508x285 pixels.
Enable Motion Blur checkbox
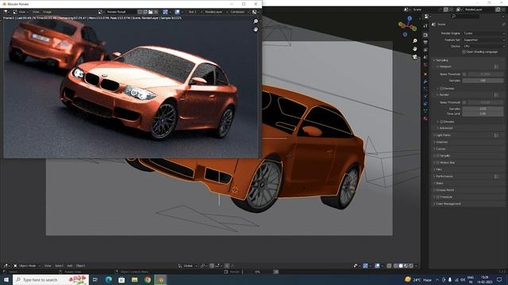(x=438, y=162)
